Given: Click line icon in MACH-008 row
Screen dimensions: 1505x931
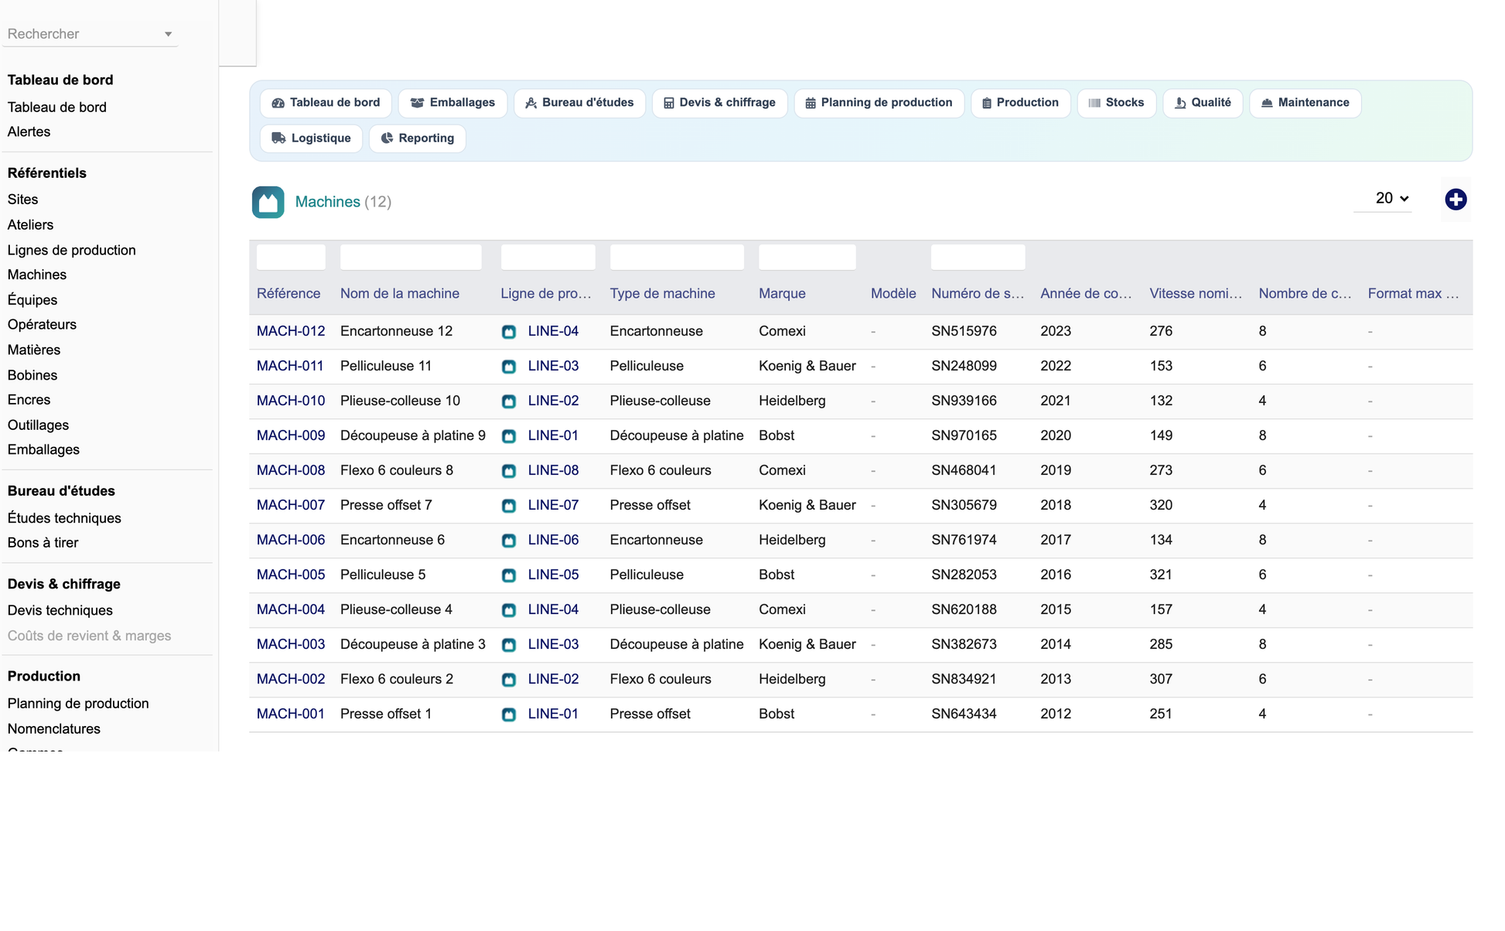Looking at the screenshot, I should [509, 471].
